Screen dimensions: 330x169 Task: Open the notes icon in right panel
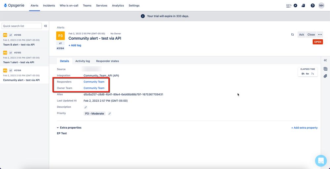tap(325, 69)
